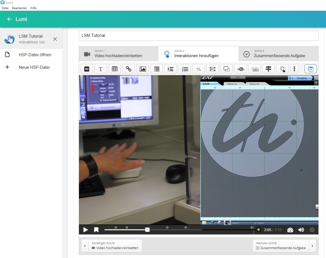Paste content from the H5P clipboard
326x258 pixels.
(x=311, y=69)
